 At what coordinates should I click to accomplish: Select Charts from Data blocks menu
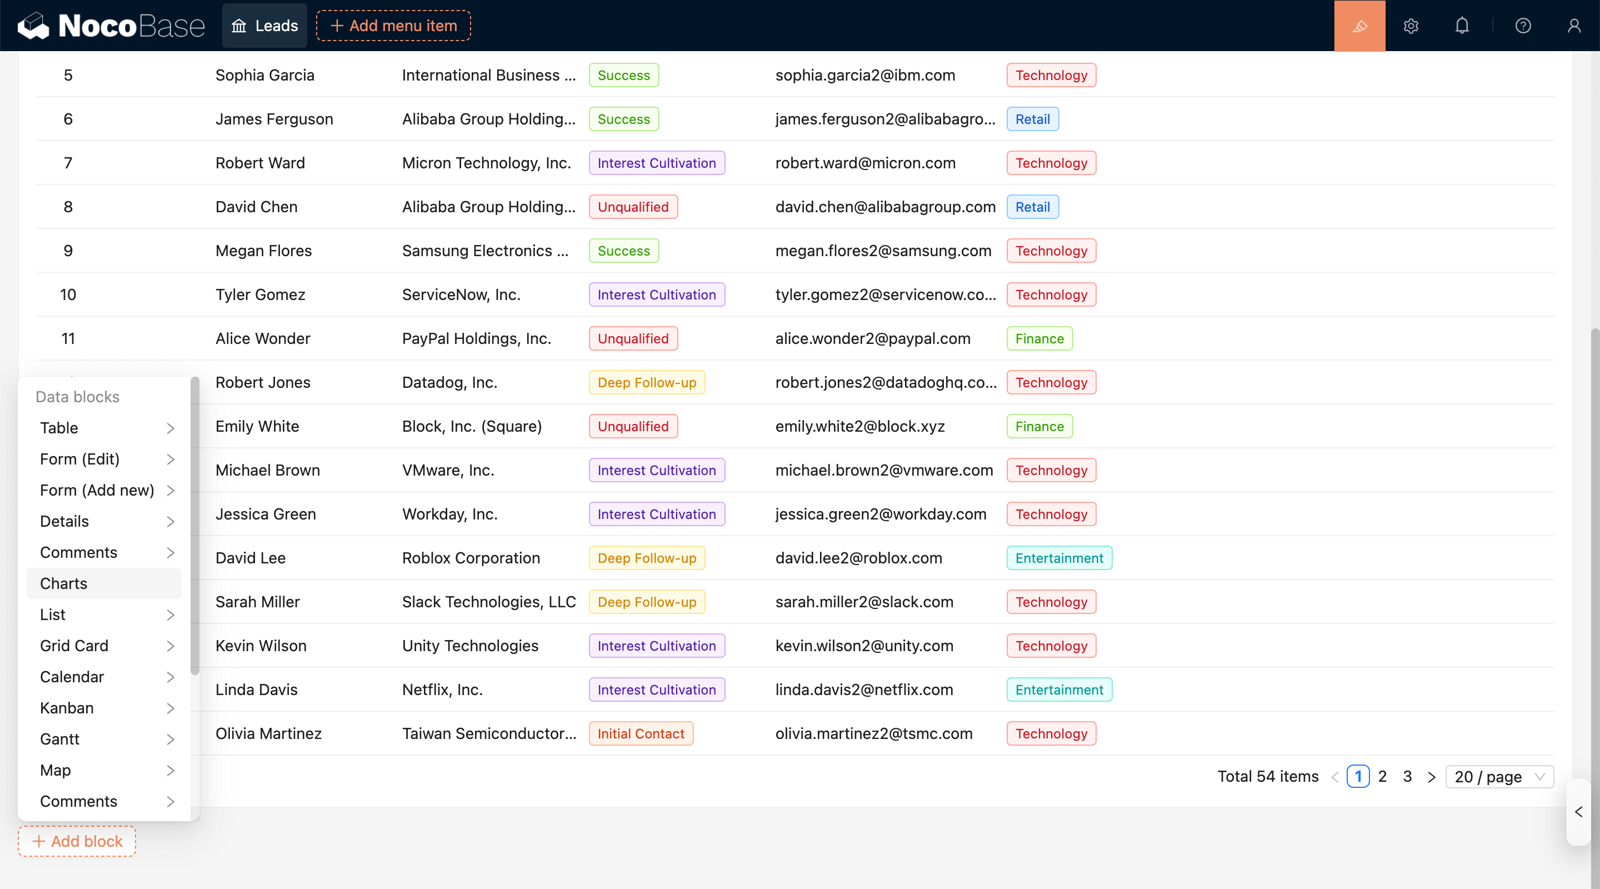(104, 583)
